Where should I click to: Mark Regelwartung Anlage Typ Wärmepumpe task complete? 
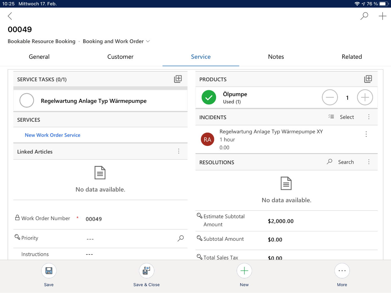27,100
